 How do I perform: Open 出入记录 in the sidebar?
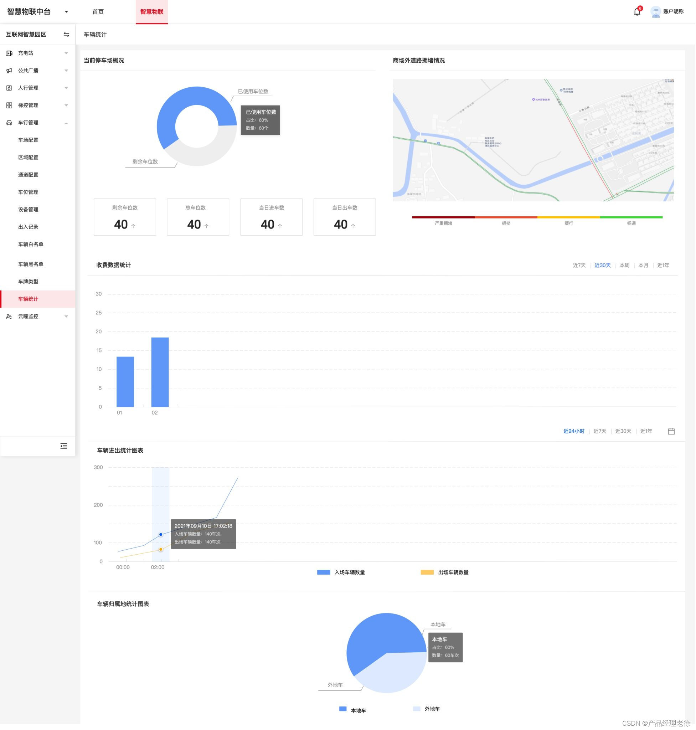pyautogui.click(x=28, y=227)
